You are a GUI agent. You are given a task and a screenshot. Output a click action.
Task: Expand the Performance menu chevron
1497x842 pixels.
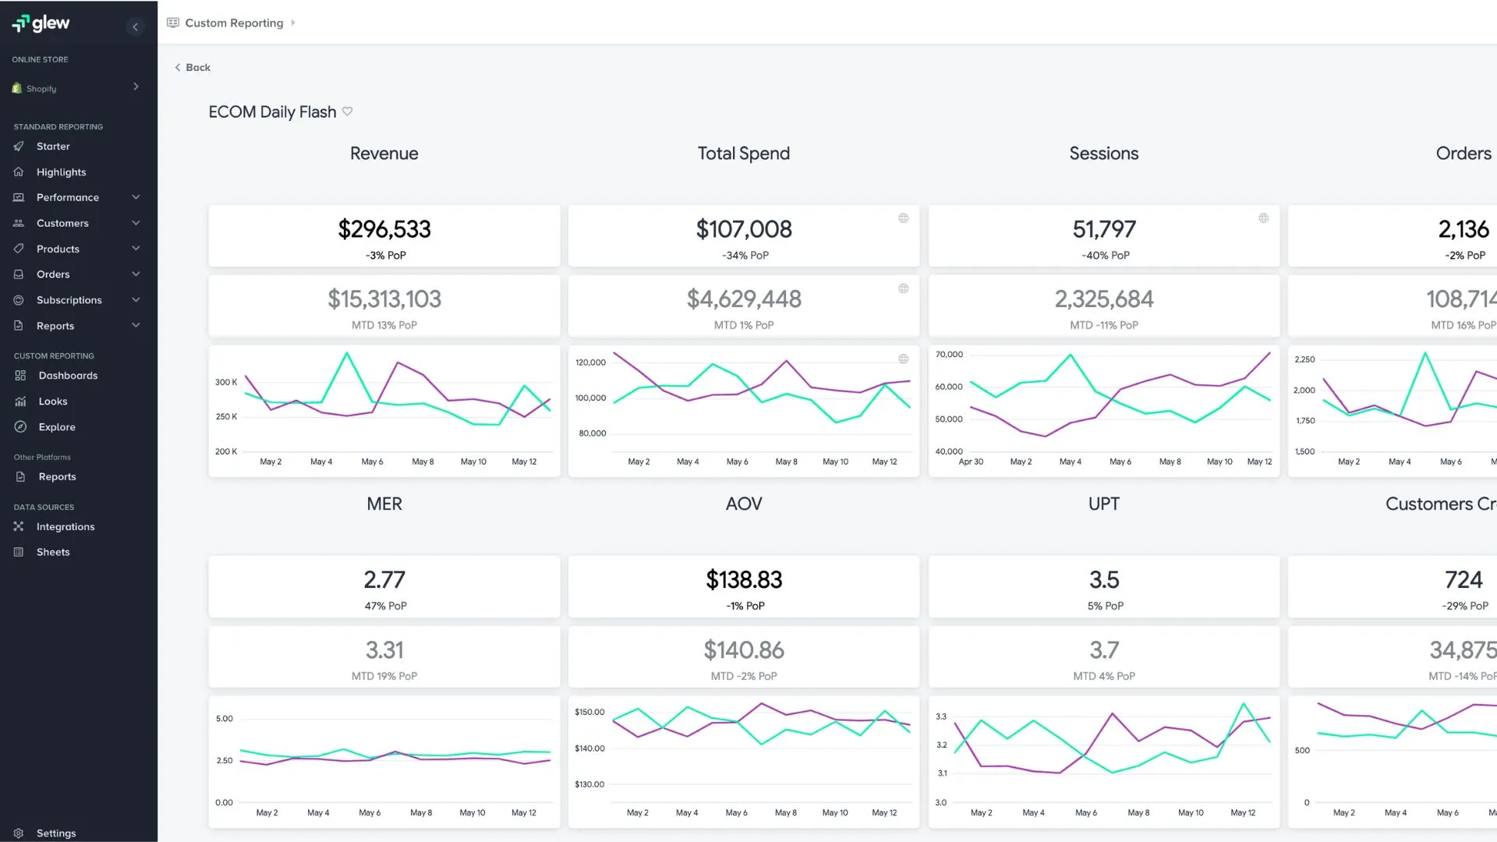click(136, 197)
